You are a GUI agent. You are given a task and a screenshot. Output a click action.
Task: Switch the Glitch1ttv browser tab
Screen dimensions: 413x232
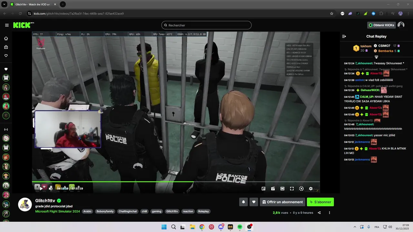33,4
